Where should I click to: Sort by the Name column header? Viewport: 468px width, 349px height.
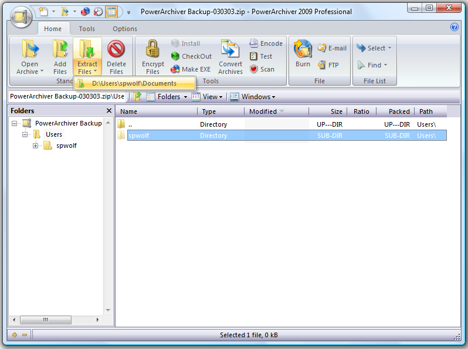[x=157, y=111]
